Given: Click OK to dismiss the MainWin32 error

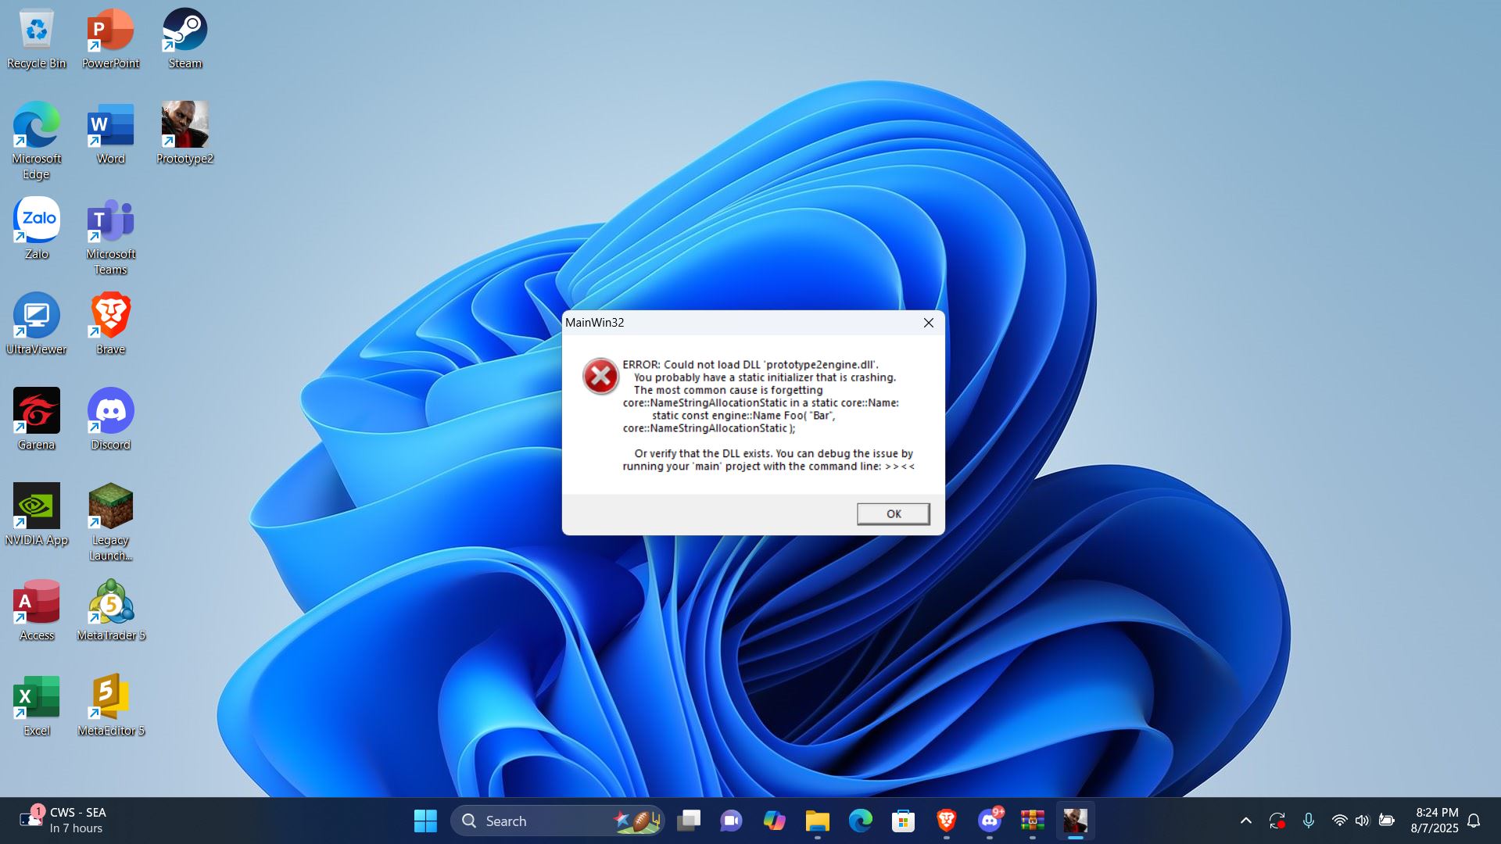Looking at the screenshot, I should [893, 513].
